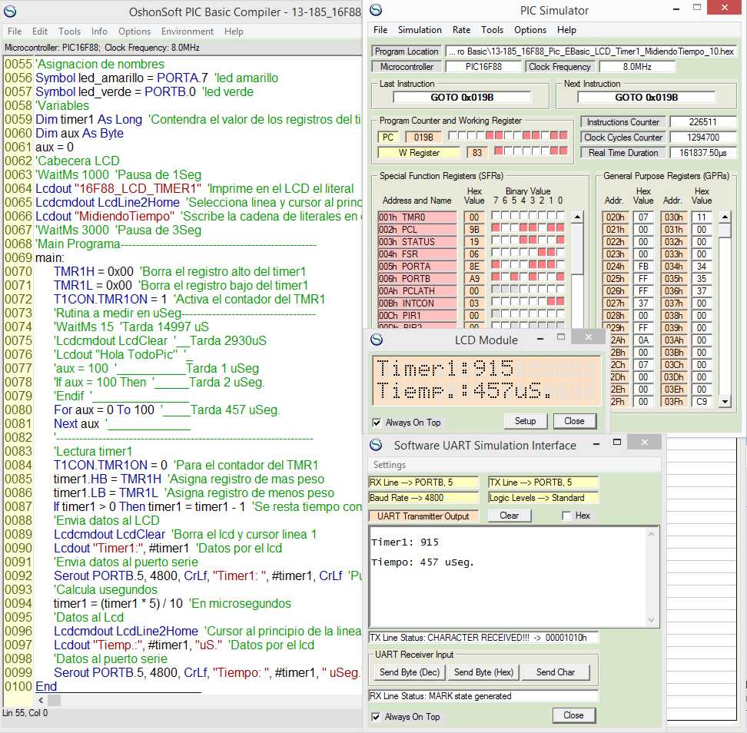Click the Close button in LCD Module
The width and height of the screenshot is (747, 733).
pos(574,421)
